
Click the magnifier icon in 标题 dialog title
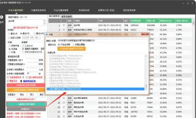47,35
